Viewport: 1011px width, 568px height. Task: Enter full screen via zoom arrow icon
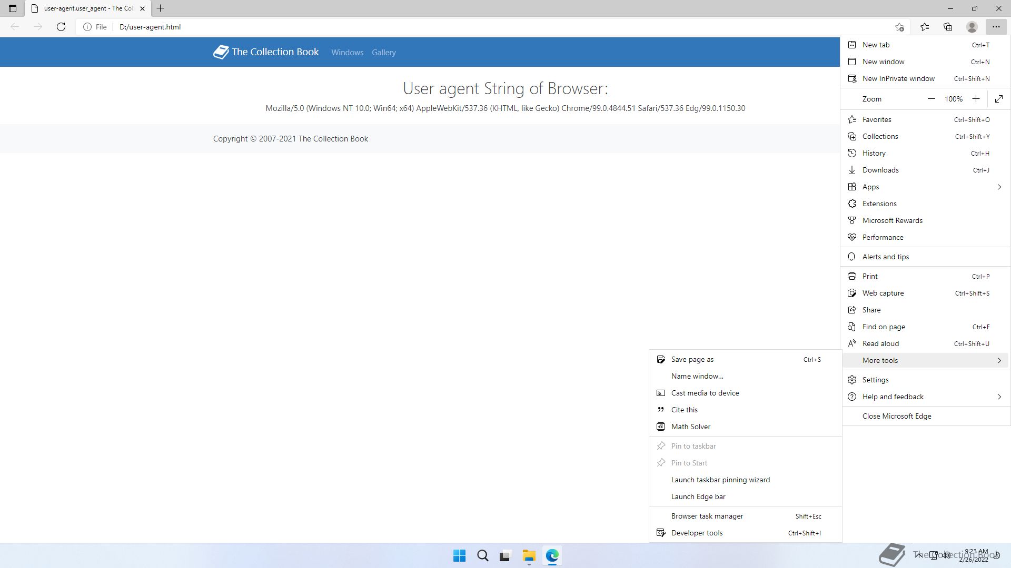(x=999, y=99)
